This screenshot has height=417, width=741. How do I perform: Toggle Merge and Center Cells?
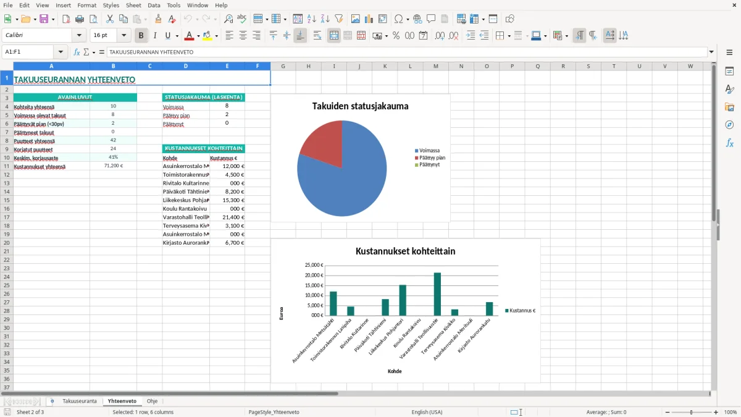click(333, 36)
